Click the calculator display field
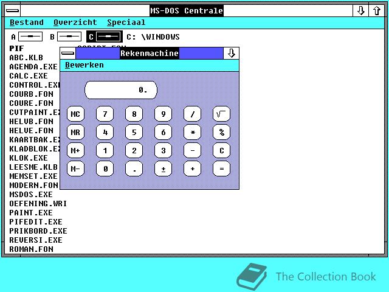 pos(121,90)
